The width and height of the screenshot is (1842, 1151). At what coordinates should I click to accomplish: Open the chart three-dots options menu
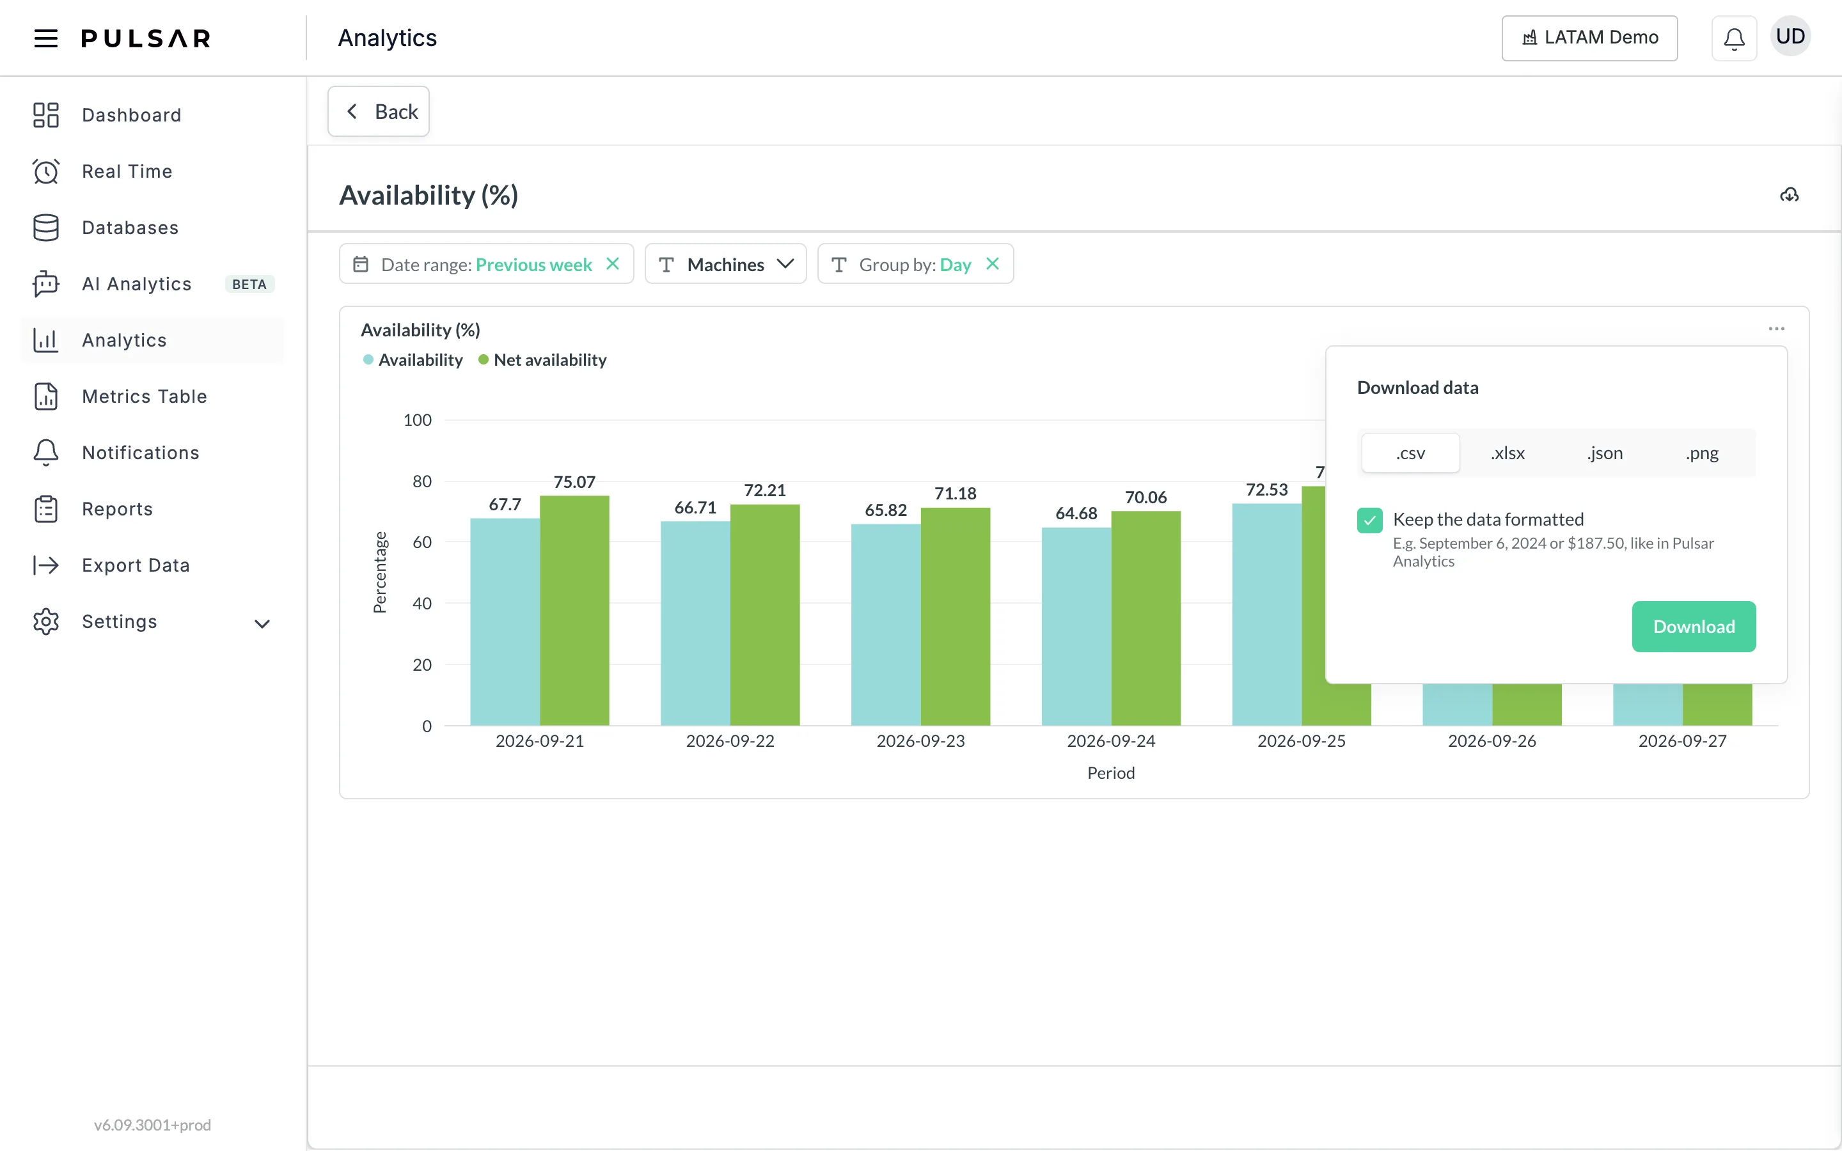point(1777,329)
